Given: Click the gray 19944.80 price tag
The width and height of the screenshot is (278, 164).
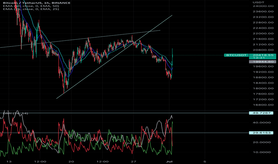Looking at the screenshot, I should pyautogui.click(x=262, y=62).
